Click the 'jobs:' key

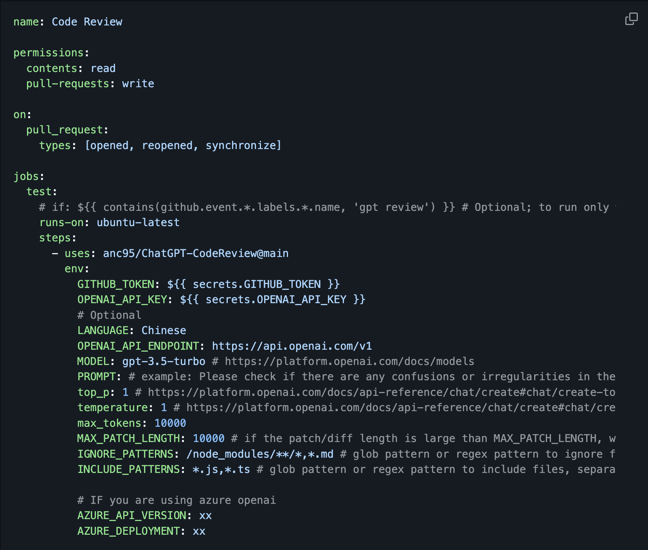click(29, 176)
